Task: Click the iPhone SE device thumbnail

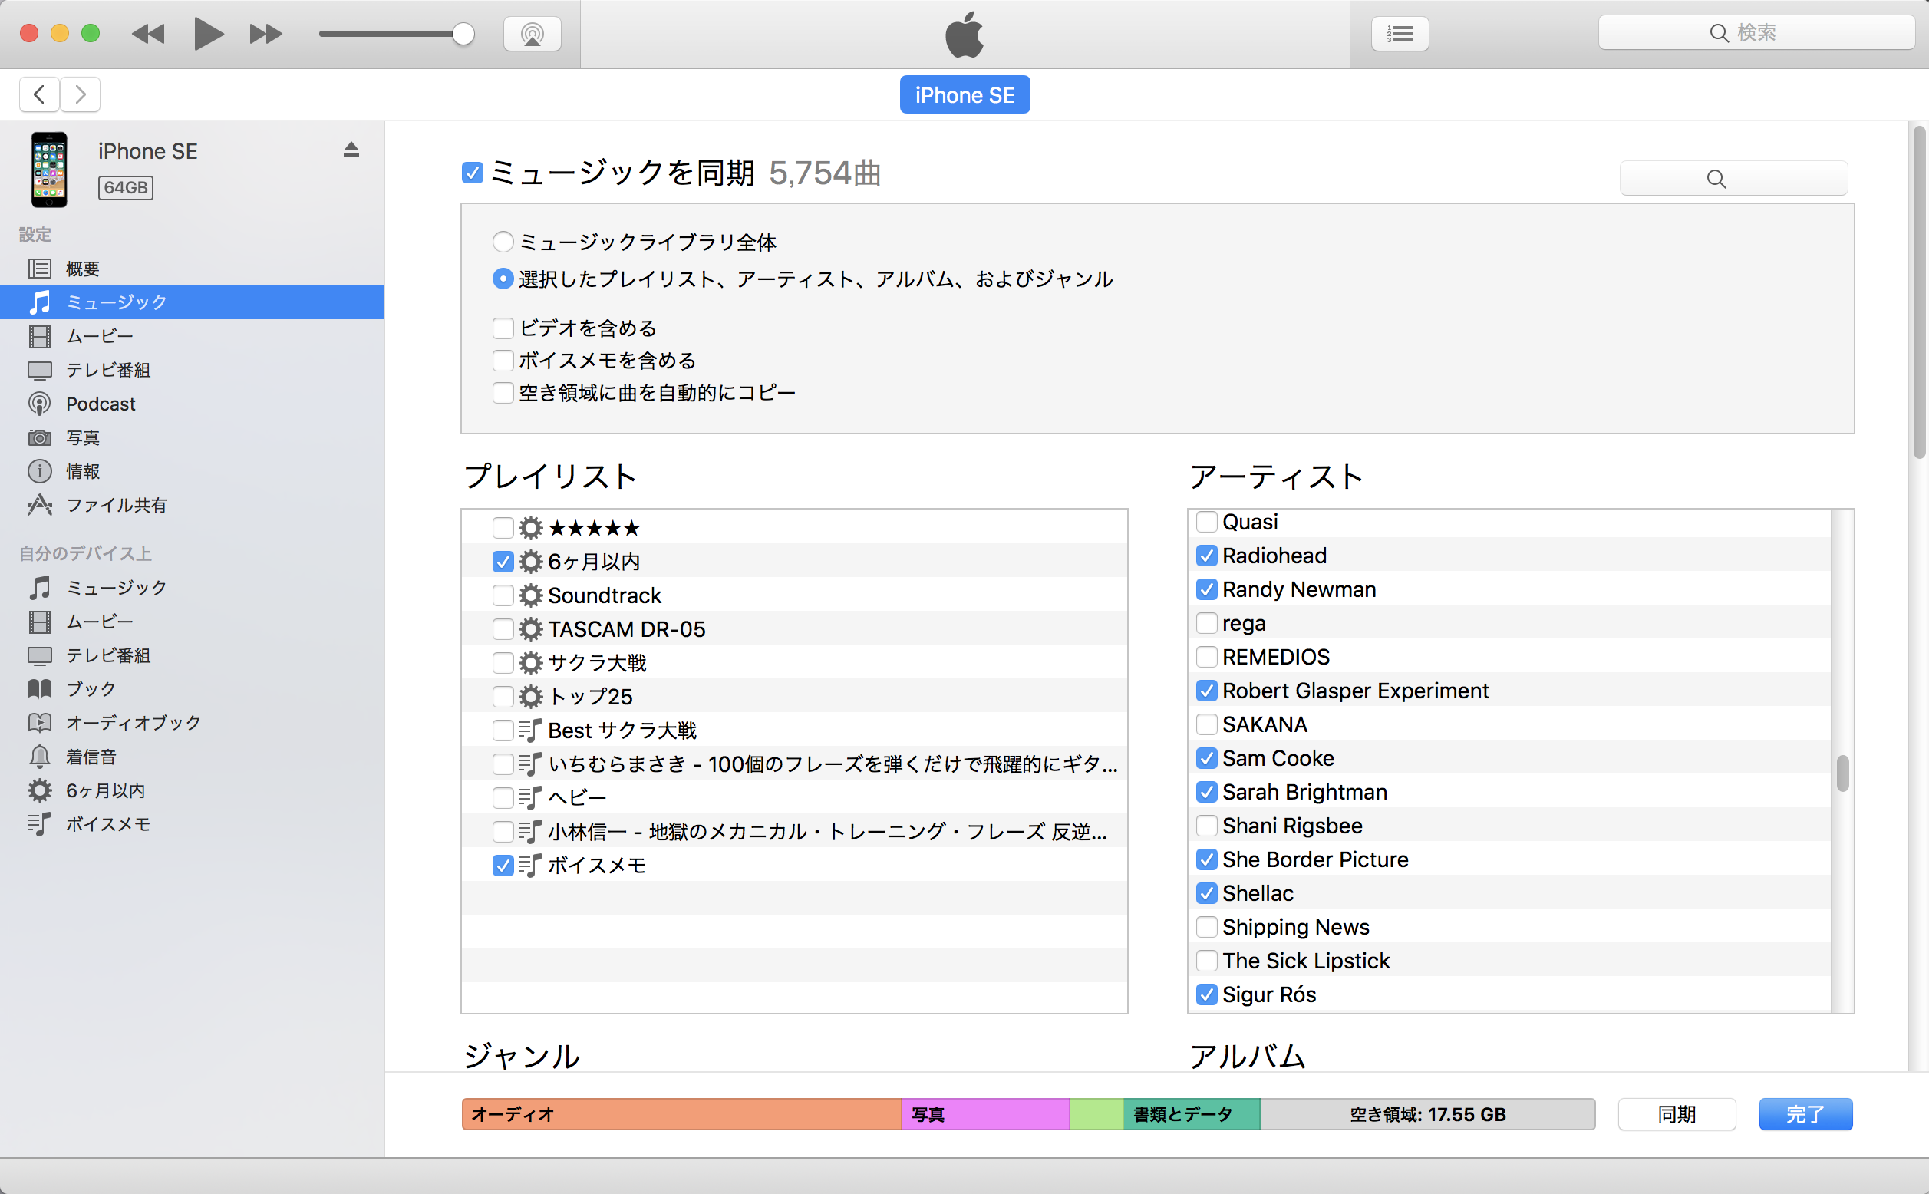Action: 49,170
